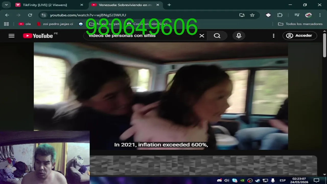Bookmark this page with the star

coord(252,15)
